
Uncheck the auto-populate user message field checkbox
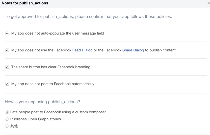[x=7, y=33]
